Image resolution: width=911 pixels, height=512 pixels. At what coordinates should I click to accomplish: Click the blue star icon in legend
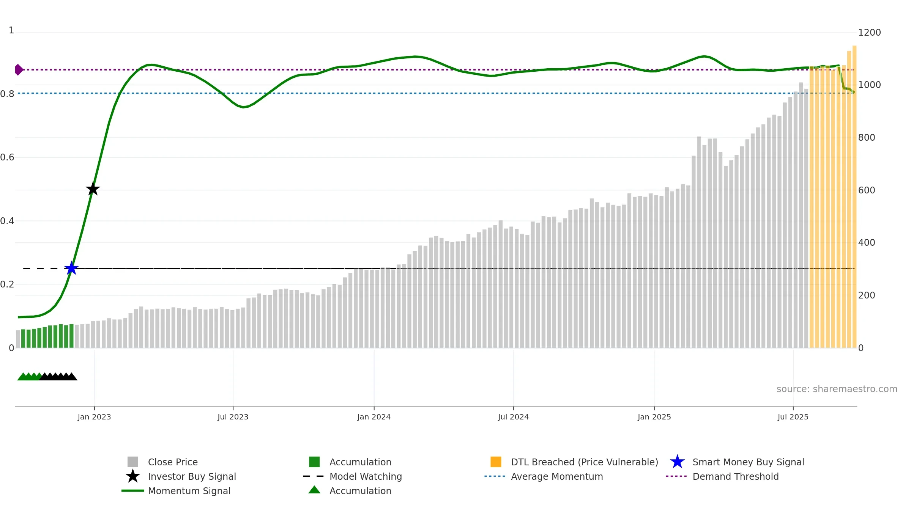point(677,462)
